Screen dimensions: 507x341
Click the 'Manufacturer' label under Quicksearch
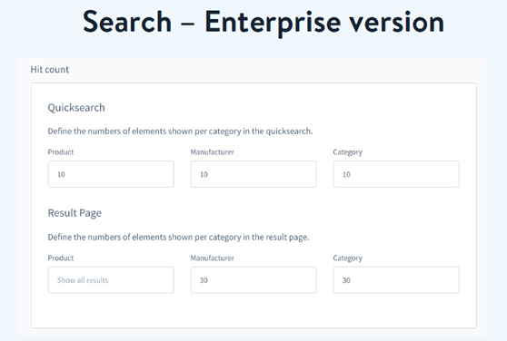pyautogui.click(x=212, y=152)
